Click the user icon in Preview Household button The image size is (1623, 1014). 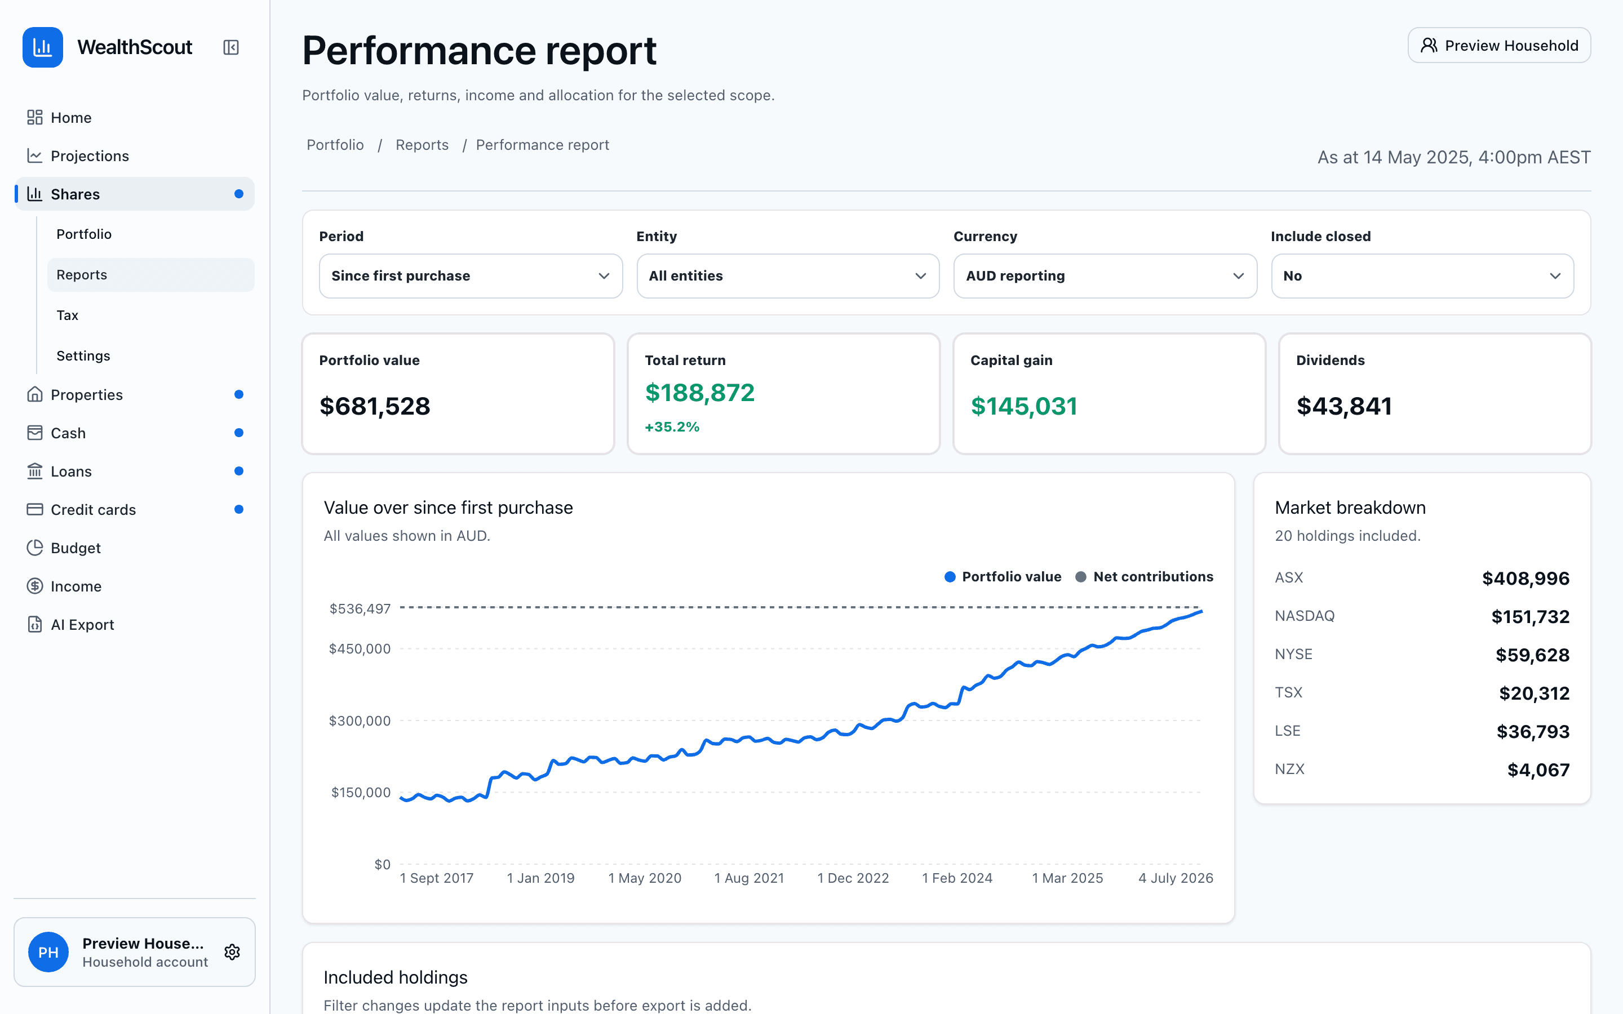point(1429,45)
